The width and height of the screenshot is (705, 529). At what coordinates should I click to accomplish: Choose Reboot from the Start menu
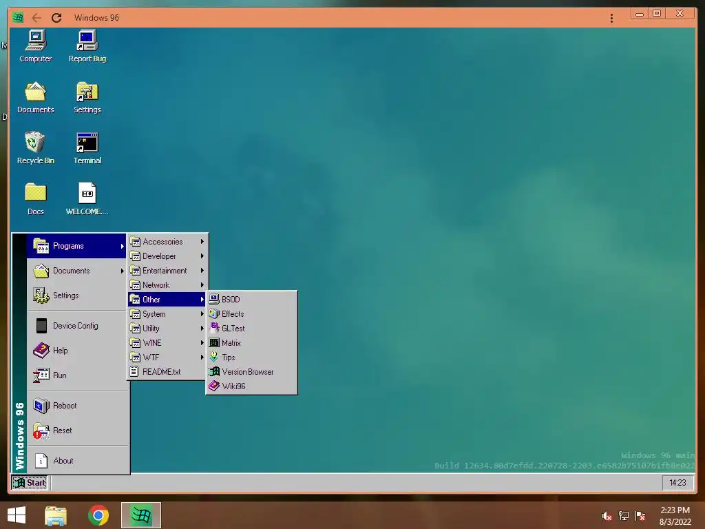pyautogui.click(x=77, y=405)
